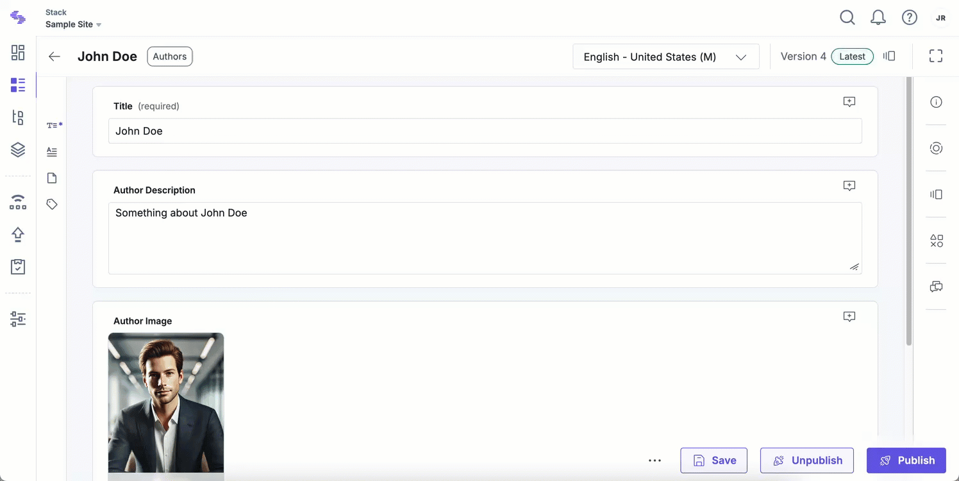The image size is (959, 481).
Task: Click the Author Image field label
Action: [x=143, y=321]
